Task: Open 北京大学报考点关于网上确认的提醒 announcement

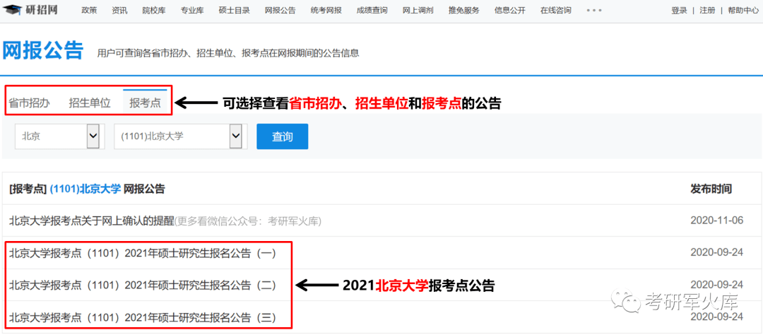Action: (91, 221)
